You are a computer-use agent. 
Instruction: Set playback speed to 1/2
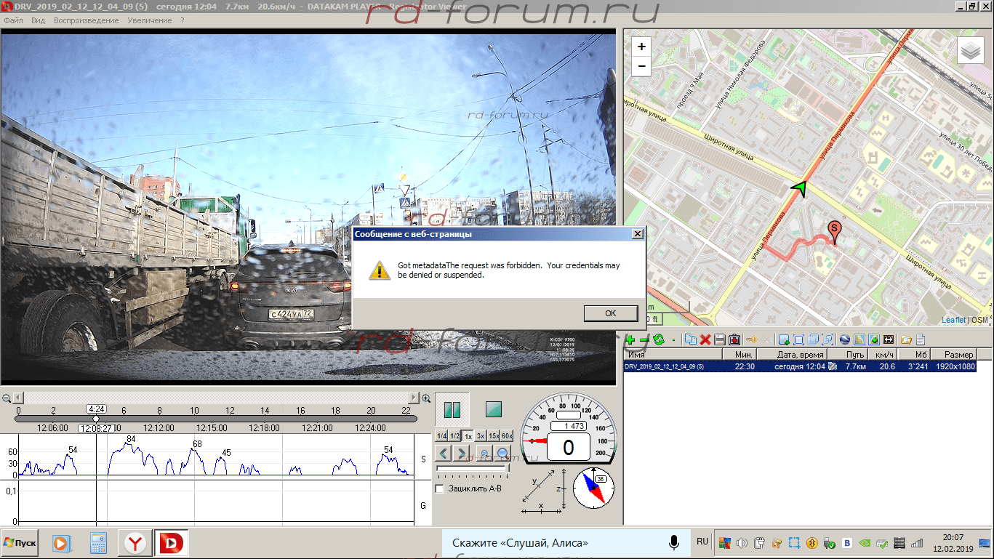pyautogui.click(x=454, y=436)
